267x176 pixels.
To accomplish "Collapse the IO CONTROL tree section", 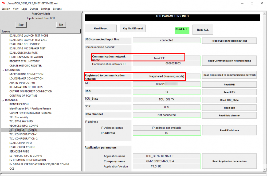I will (x=3, y=70).
